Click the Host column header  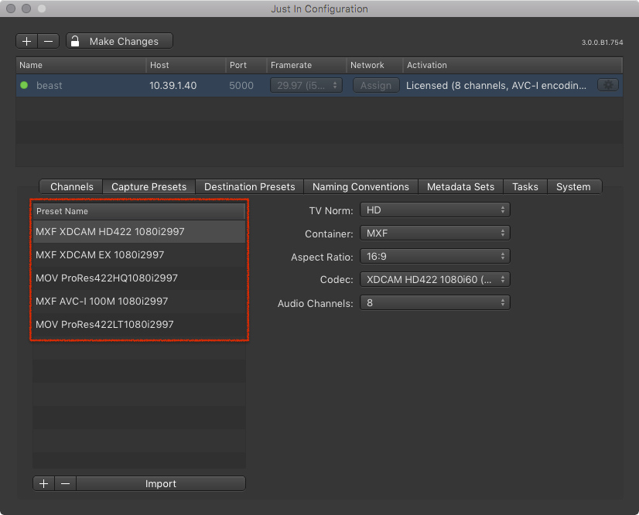pyautogui.click(x=186, y=65)
